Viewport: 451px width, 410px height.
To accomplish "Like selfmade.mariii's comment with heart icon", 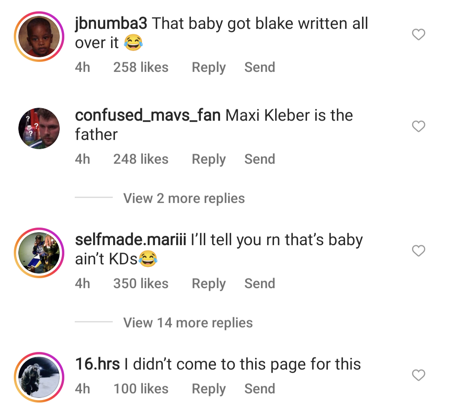I will (x=418, y=251).
